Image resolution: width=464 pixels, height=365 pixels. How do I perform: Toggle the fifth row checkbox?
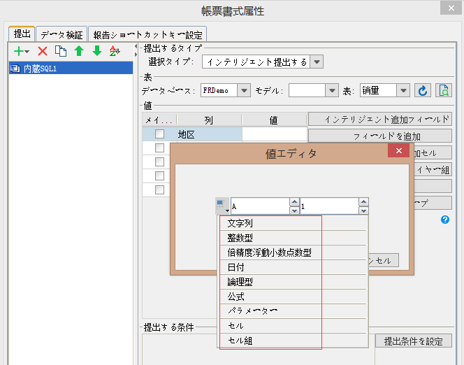tap(159, 189)
